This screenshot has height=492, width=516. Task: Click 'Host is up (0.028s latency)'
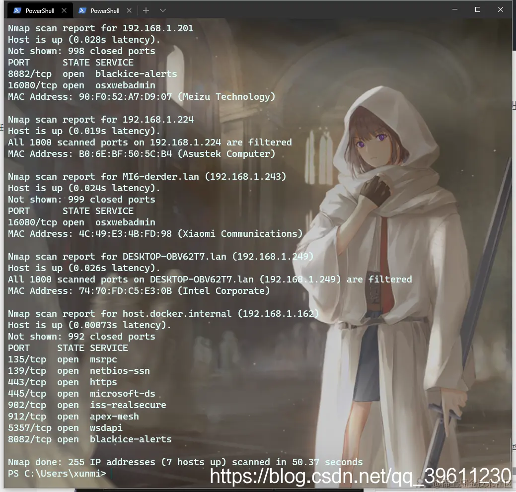click(x=84, y=40)
